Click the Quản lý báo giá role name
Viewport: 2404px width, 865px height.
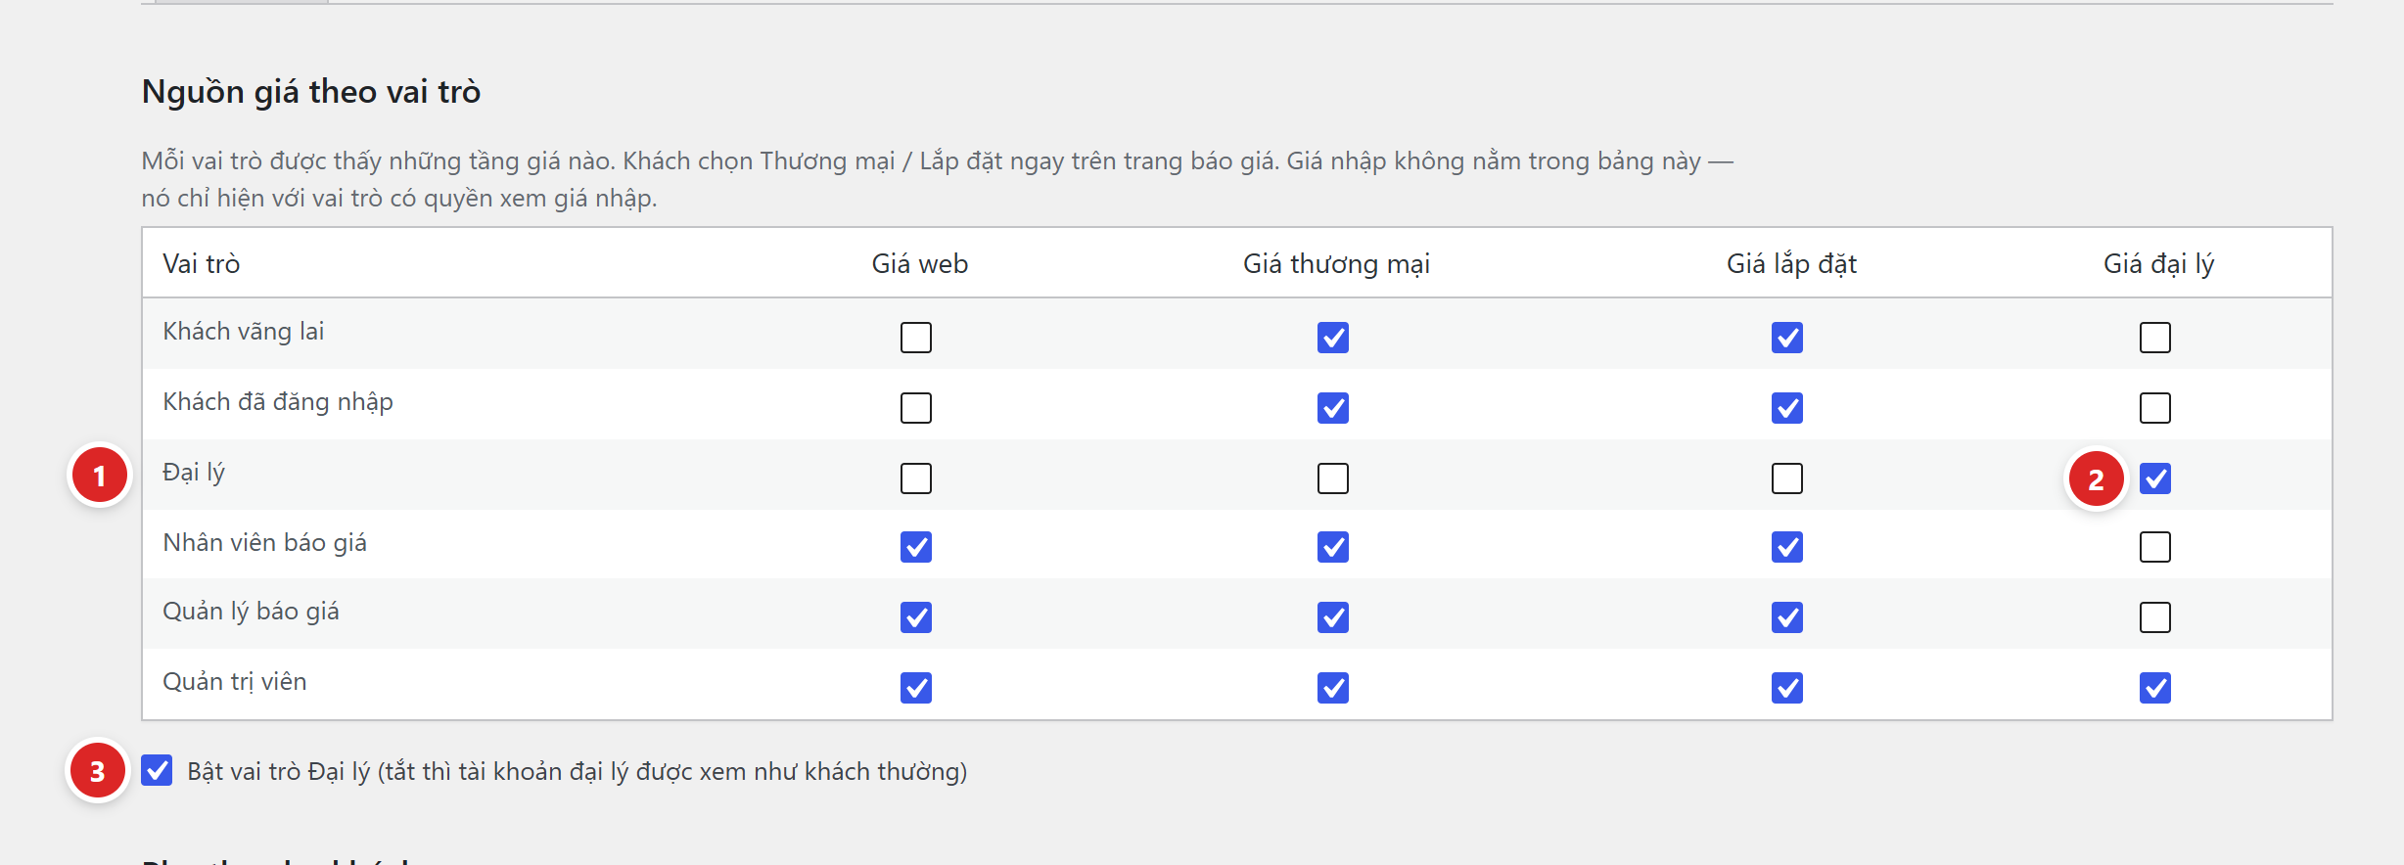[251, 612]
